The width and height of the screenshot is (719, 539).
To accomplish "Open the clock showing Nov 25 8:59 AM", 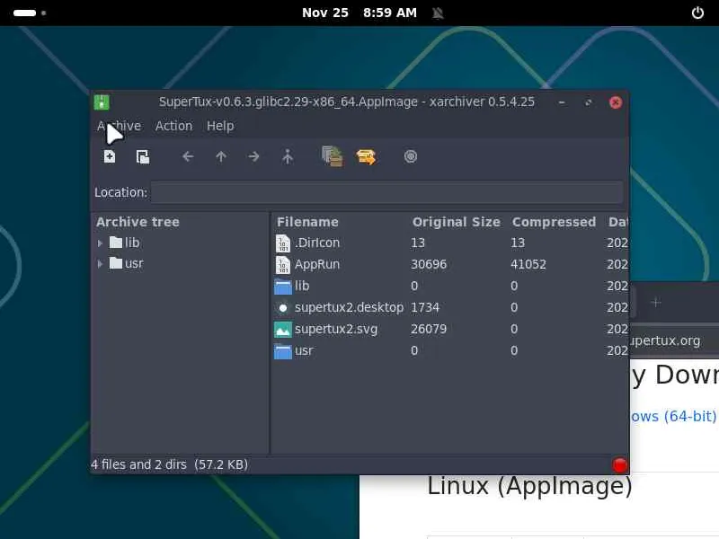I will (x=359, y=13).
